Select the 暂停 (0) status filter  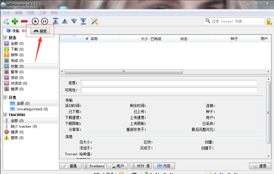click(31, 72)
